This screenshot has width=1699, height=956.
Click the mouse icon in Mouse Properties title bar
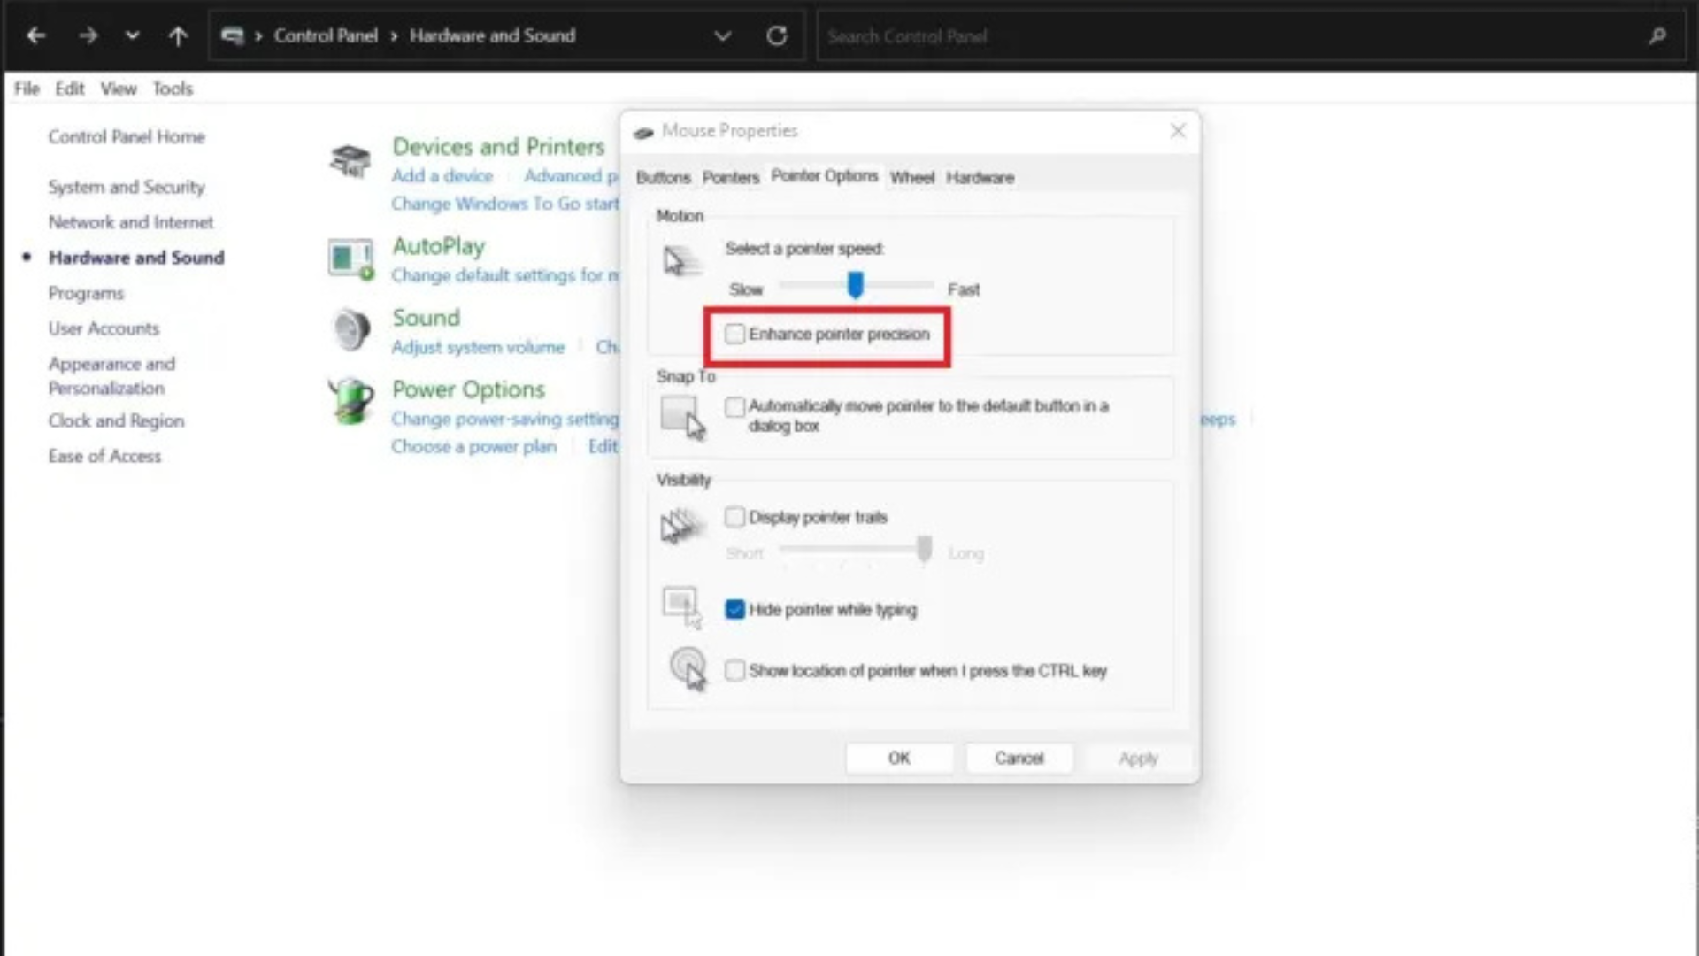click(643, 131)
